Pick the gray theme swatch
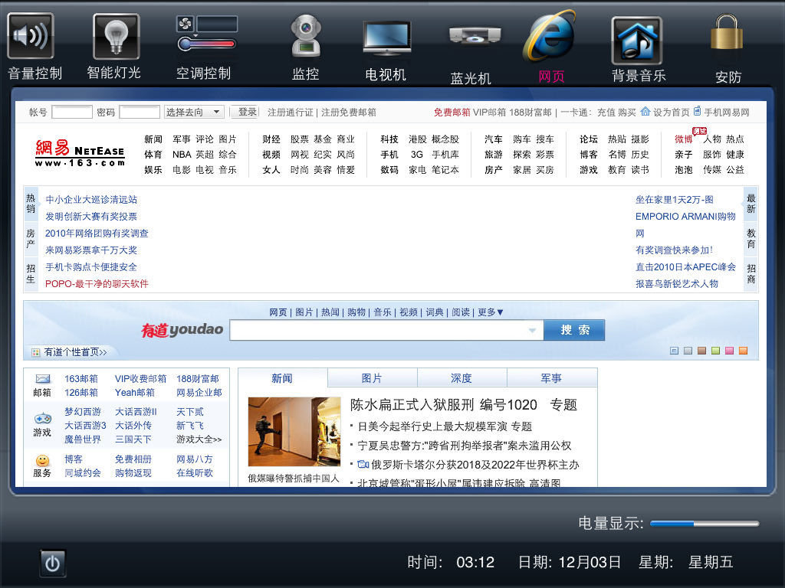The width and height of the screenshot is (785, 588). point(688,351)
